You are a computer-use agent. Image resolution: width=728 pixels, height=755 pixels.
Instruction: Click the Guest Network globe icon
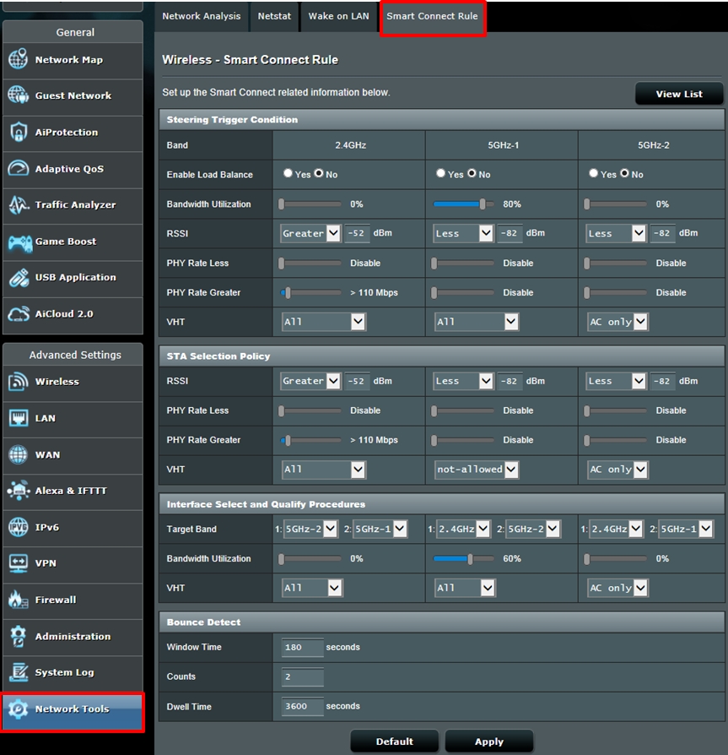point(19,95)
